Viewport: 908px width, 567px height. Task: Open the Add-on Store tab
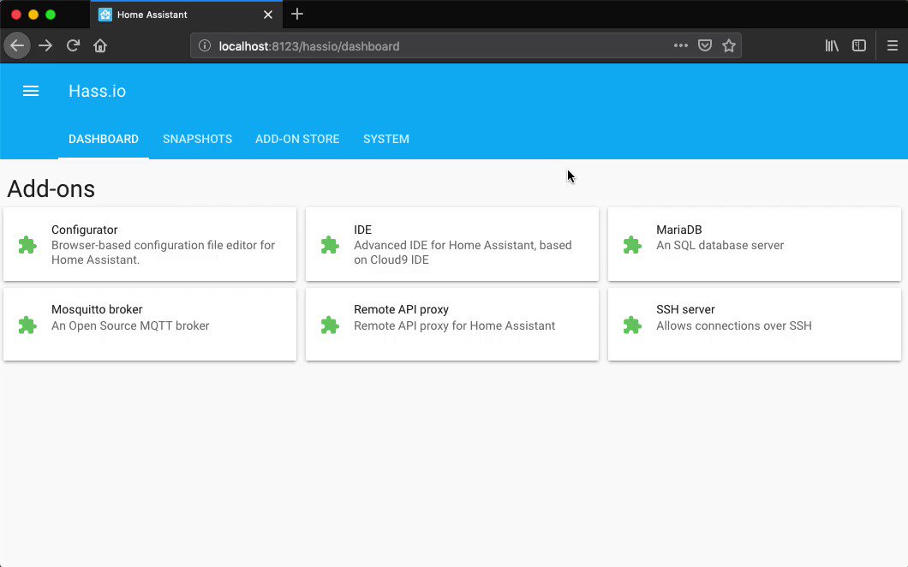coord(297,139)
